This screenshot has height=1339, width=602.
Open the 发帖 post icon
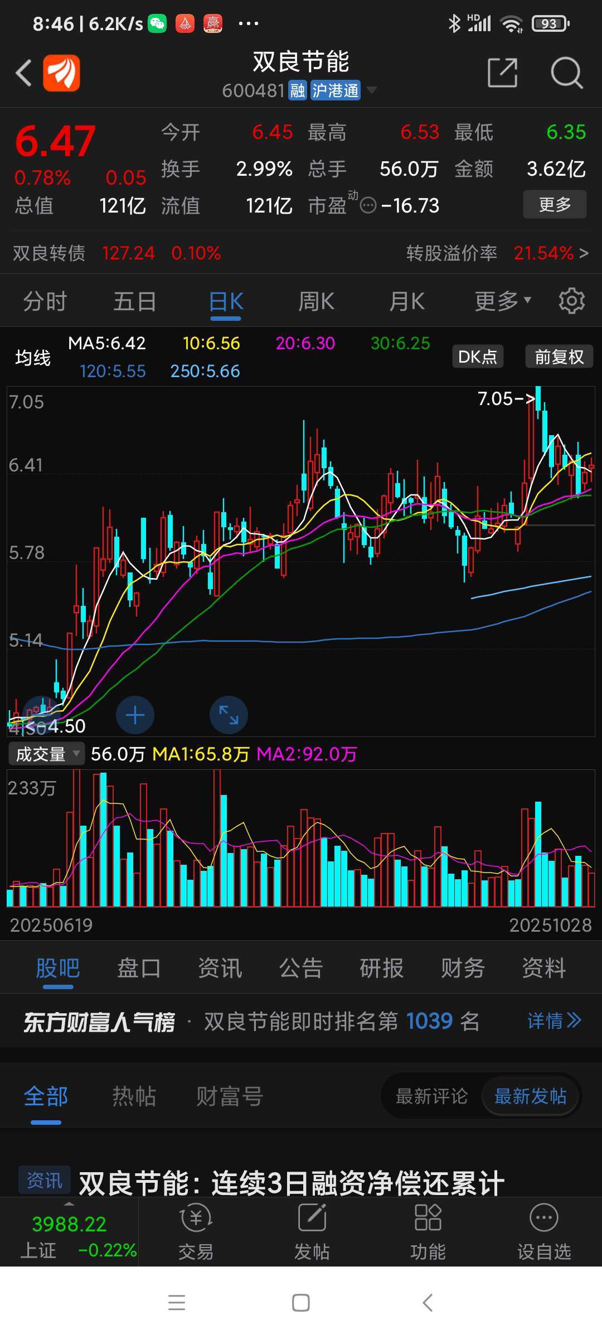(x=312, y=1231)
